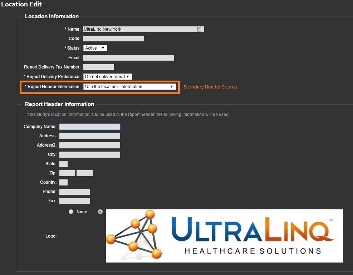Select the Address2 input field
Image resolution: width=353 pixels, height=275 pixels.
coord(90,145)
